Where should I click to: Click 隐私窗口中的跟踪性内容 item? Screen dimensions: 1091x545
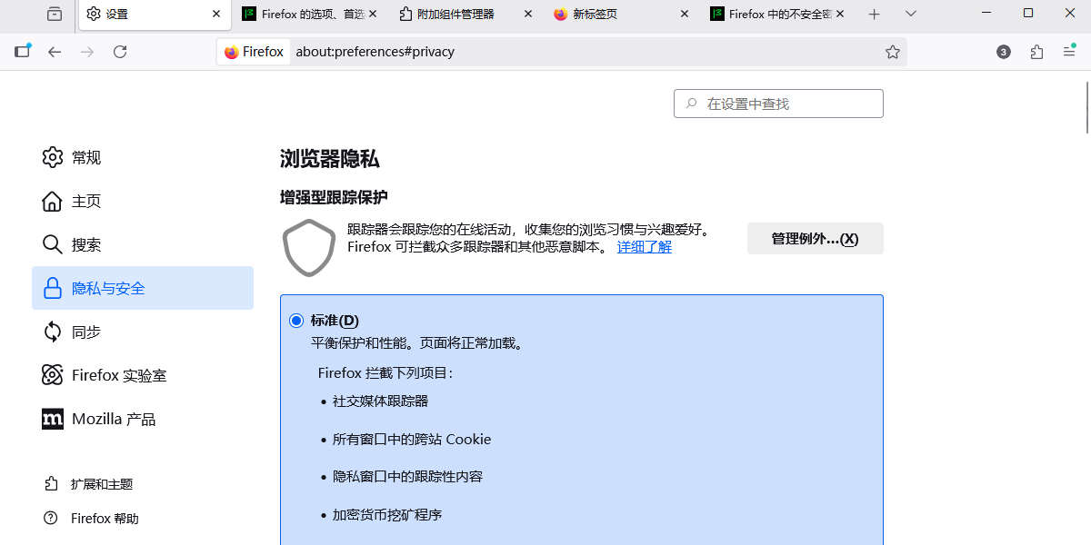click(x=407, y=477)
